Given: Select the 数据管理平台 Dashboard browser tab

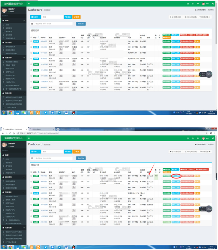Looking at the screenshot, I should tap(14, 129).
